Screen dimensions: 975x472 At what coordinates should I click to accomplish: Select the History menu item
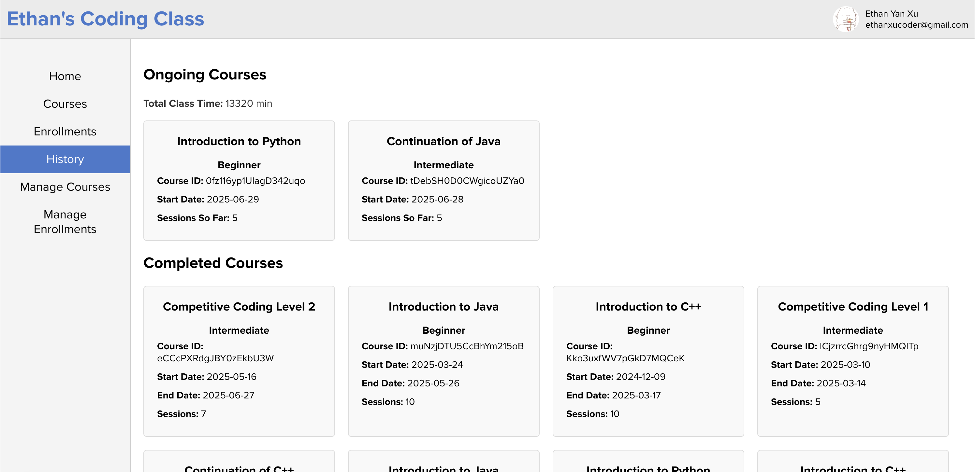[x=65, y=159]
